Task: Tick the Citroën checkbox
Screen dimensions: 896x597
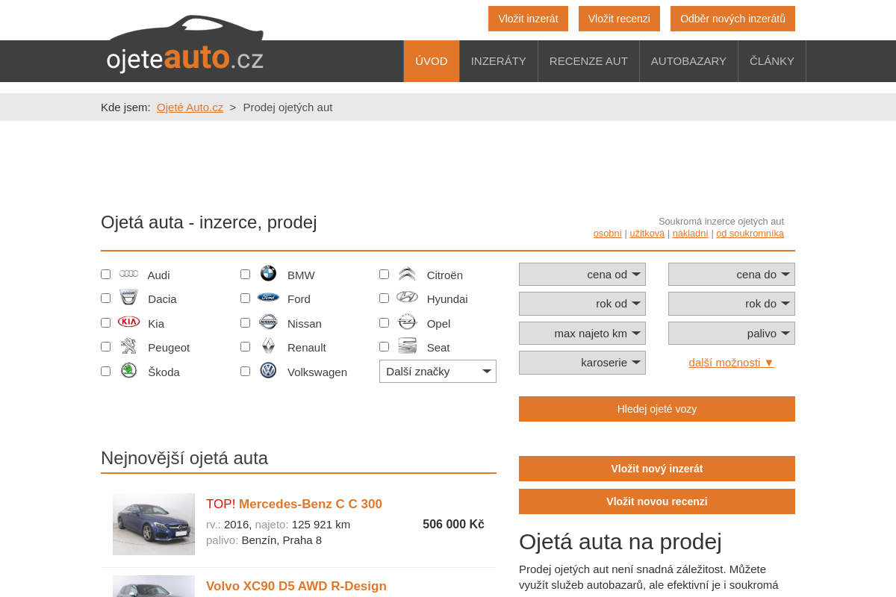Action: pyautogui.click(x=384, y=274)
